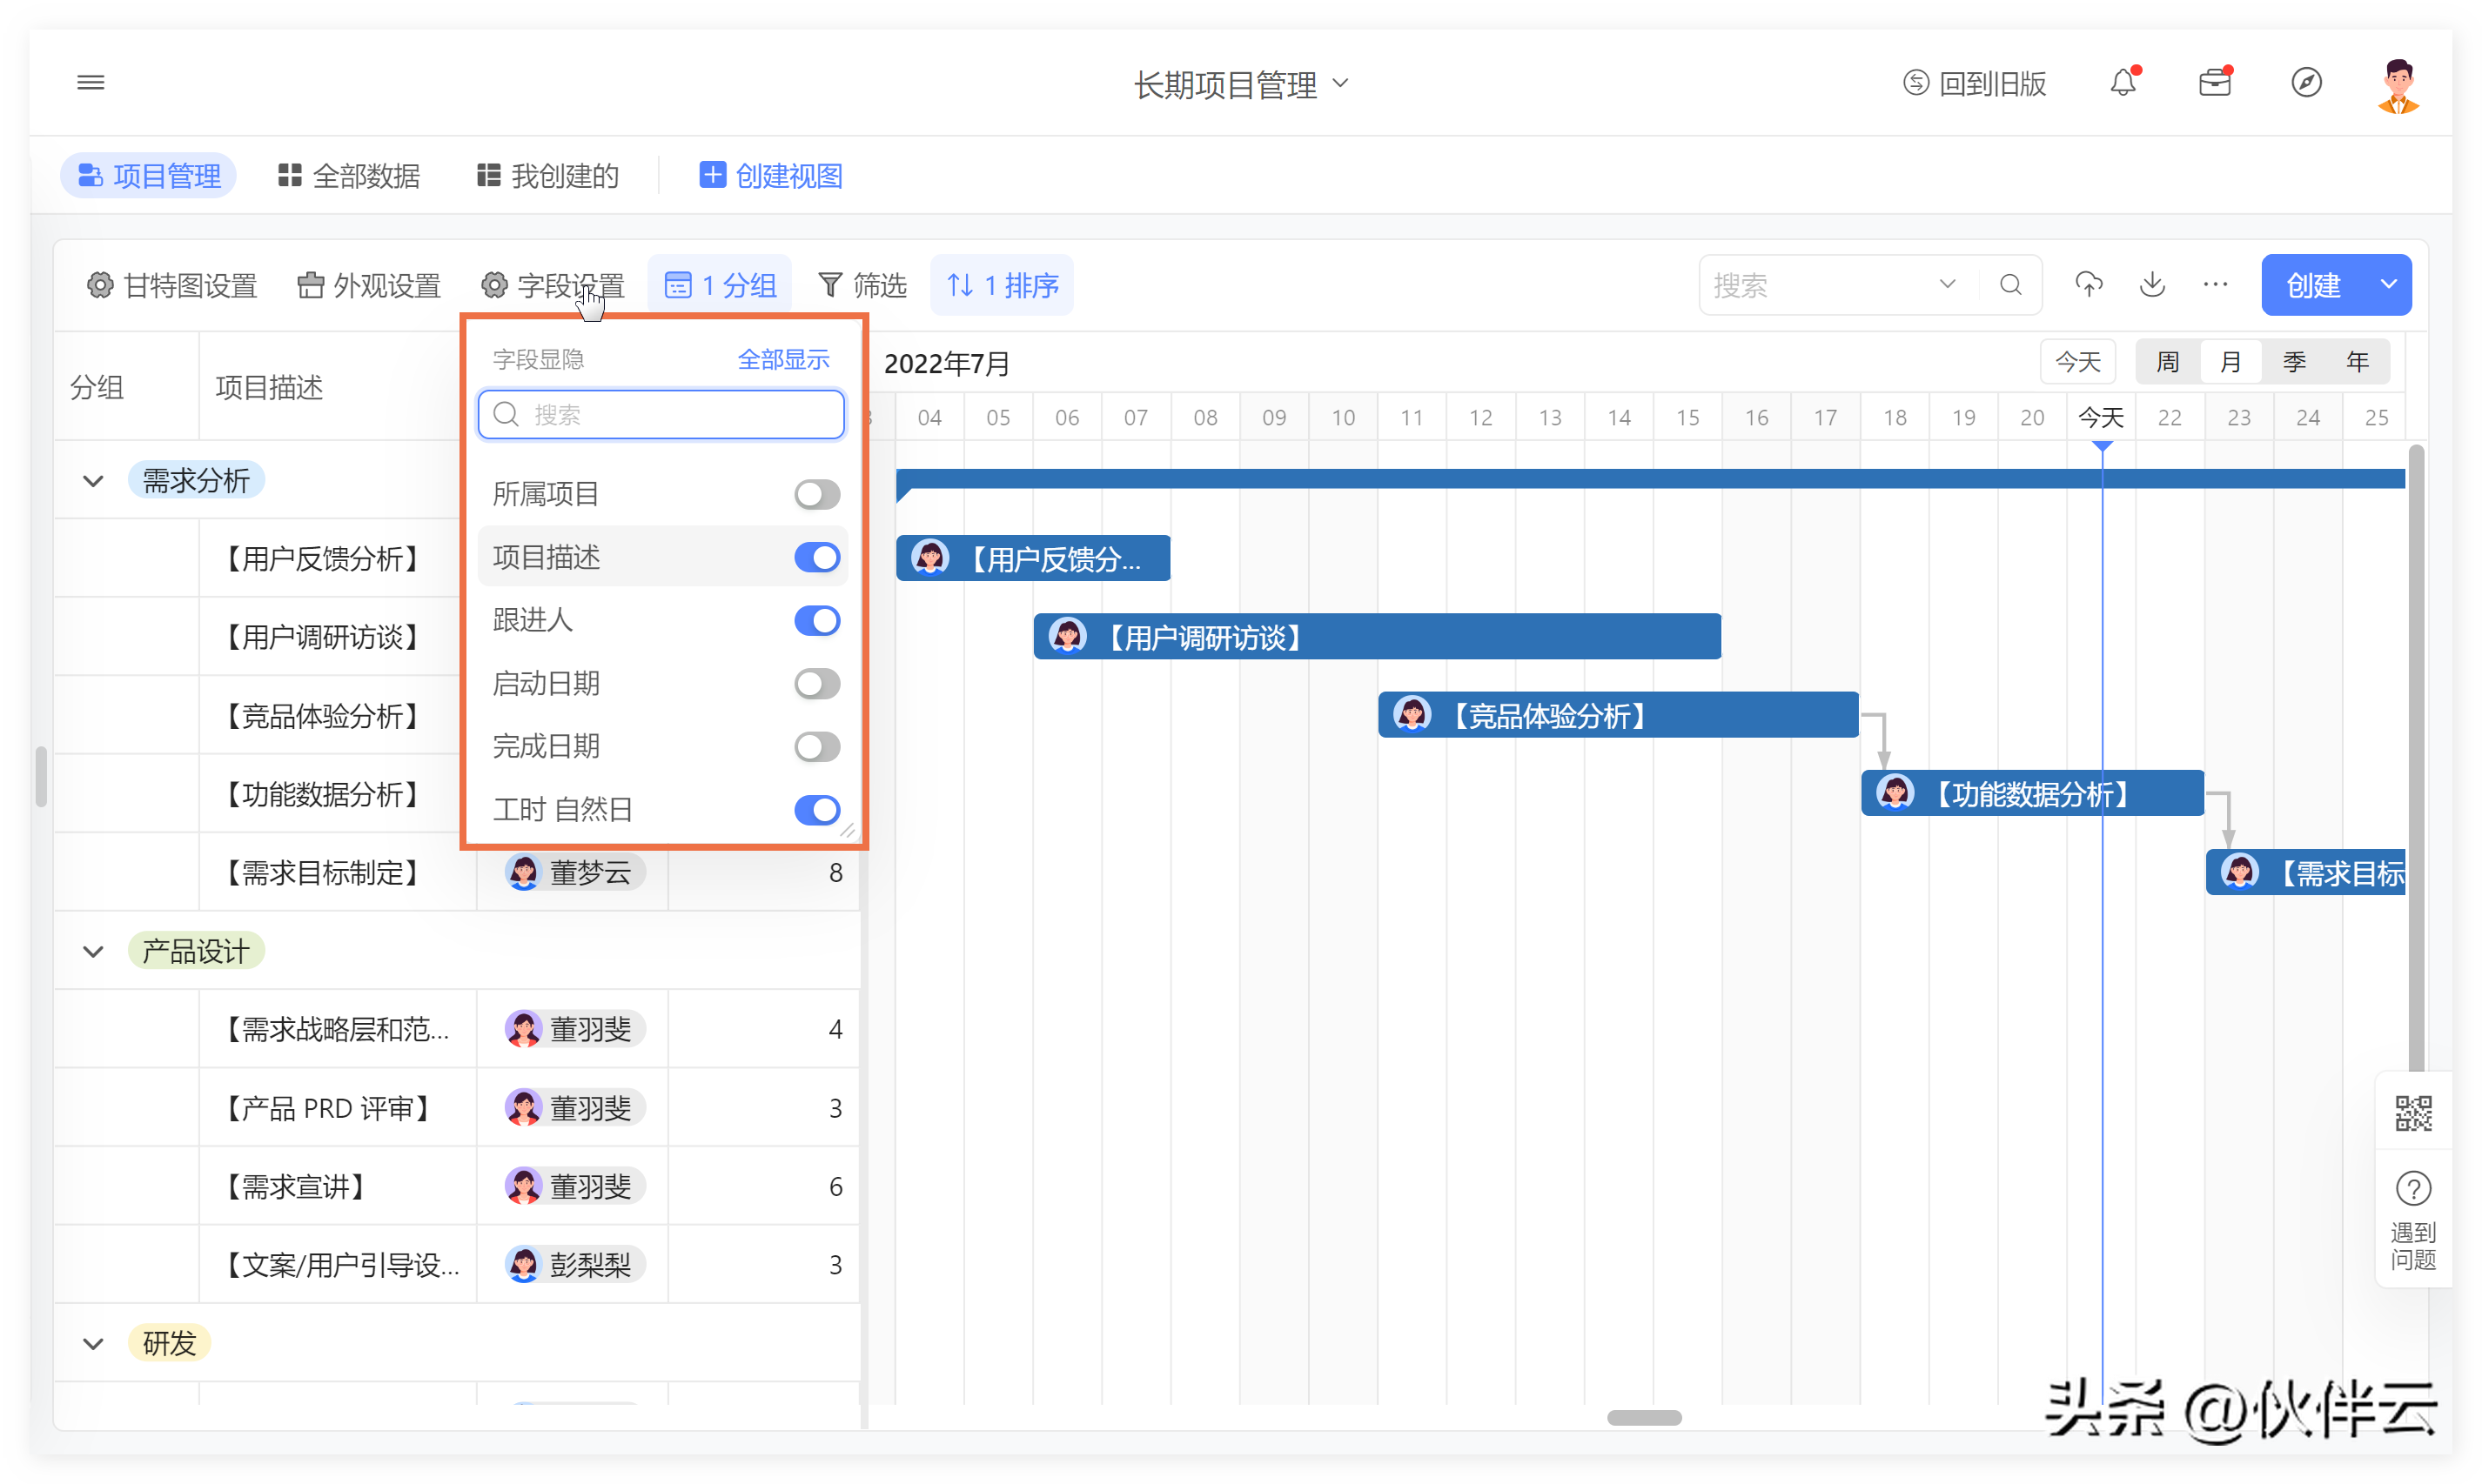The height and width of the screenshot is (1484, 2482).
Task: Open notifications bell icon
Action: 2122,83
